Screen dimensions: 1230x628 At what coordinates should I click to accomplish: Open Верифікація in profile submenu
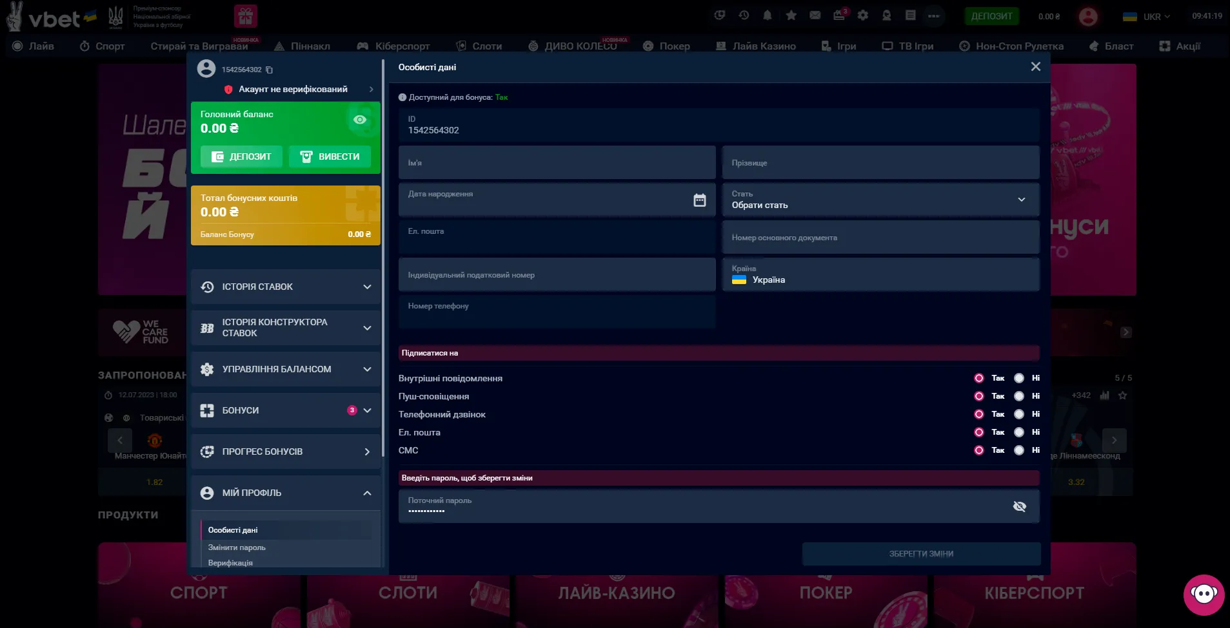[230, 563]
